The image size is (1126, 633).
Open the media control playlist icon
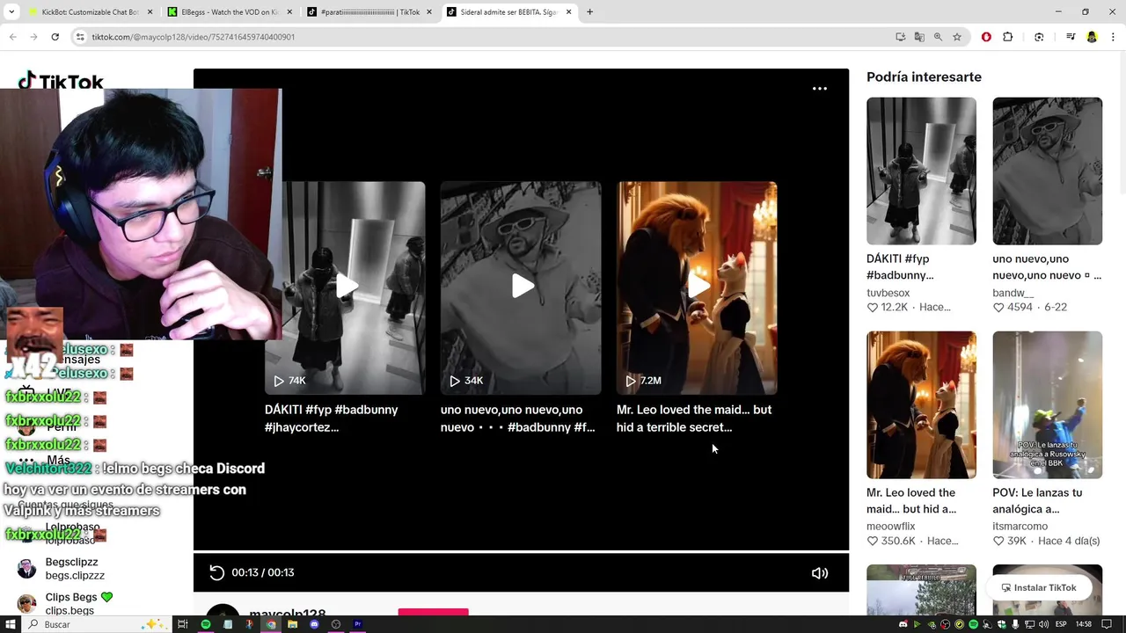[1071, 37]
